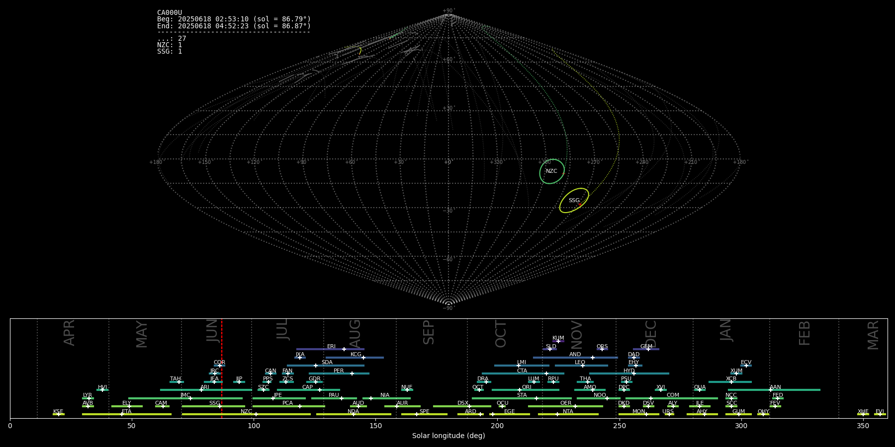The height and width of the screenshot is (447, 895).
Task: Click the NZC label inside the green ellipse
Action: click(x=551, y=171)
